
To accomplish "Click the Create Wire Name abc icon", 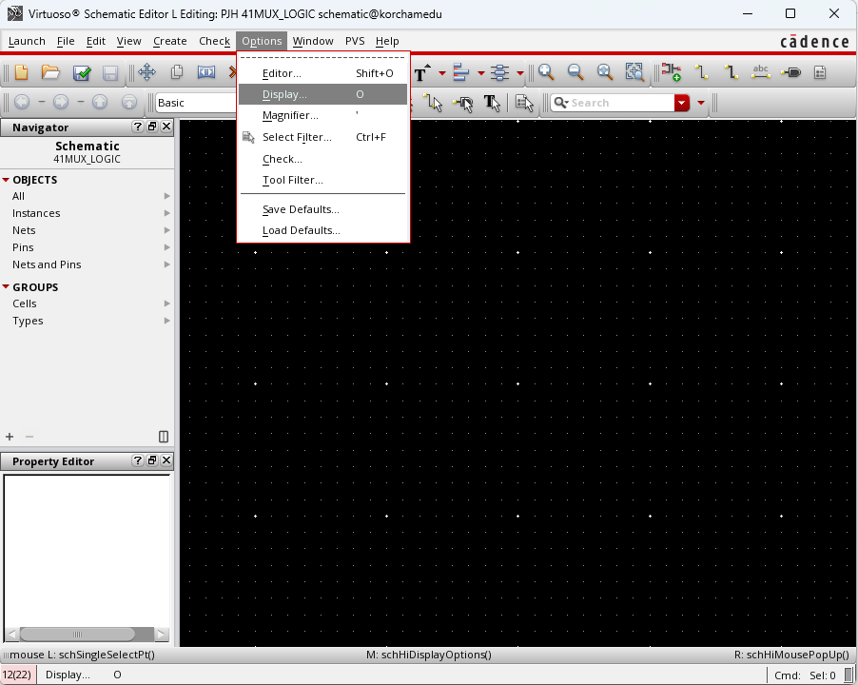I will pyautogui.click(x=761, y=71).
